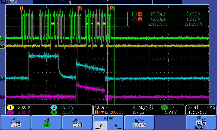217x130 pixels.
Task: Click the Tek 停止 acquisition status
Action: pos(9,2)
